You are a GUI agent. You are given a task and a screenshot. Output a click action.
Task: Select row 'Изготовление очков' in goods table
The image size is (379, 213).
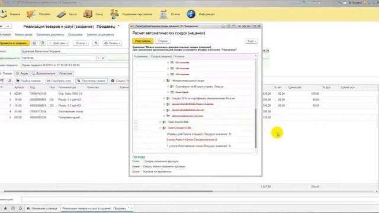[x=70, y=111]
